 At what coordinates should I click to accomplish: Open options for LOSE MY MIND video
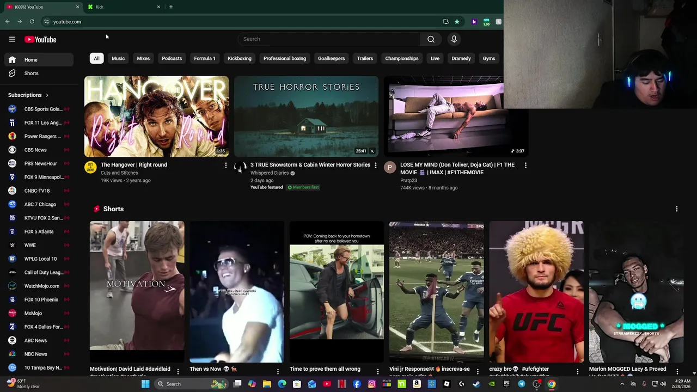[x=525, y=165]
